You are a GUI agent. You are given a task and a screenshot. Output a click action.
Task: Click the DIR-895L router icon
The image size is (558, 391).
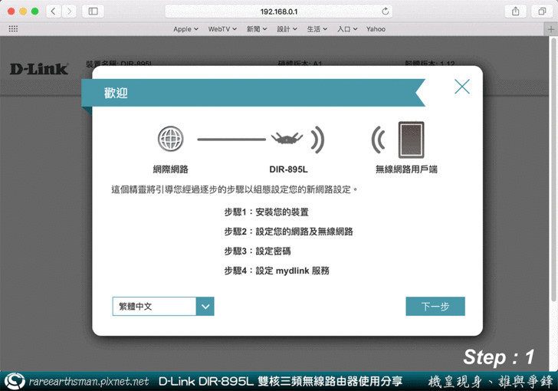[x=287, y=140]
